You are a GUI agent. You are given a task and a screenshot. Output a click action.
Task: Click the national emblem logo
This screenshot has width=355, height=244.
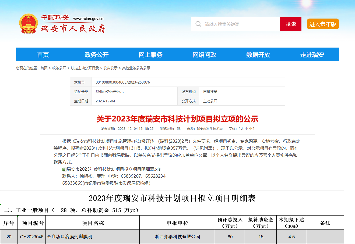click(x=28, y=24)
